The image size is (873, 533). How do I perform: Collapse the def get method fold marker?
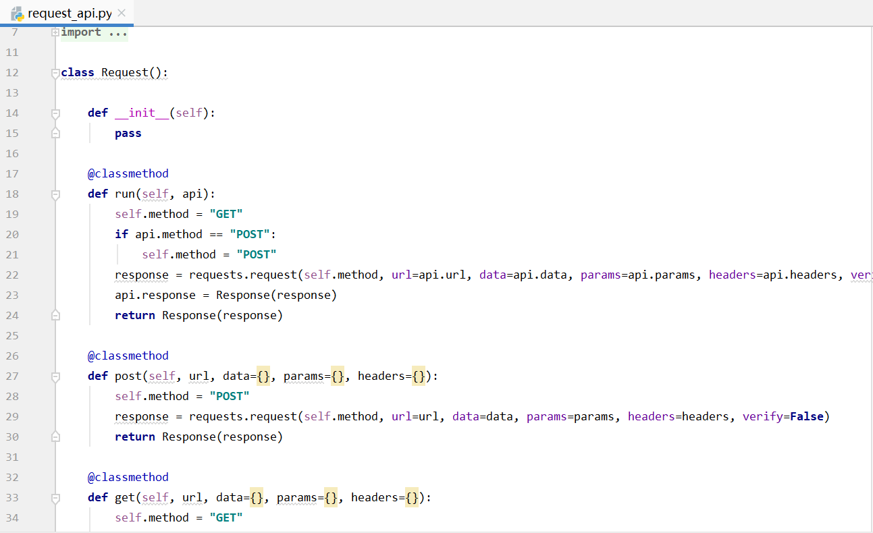click(55, 497)
